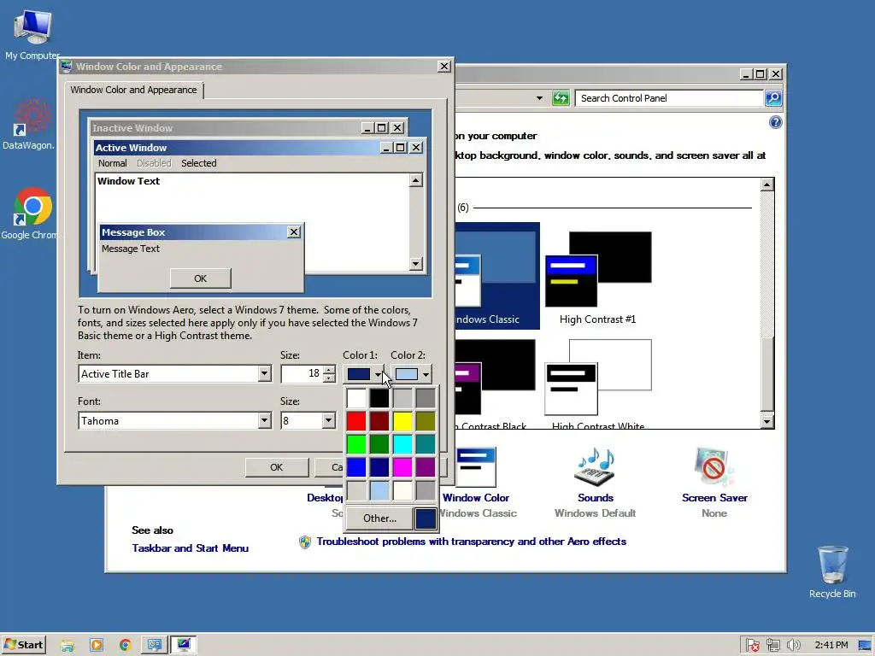The width and height of the screenshot is (875, 656).
Task: Pick the bright green color swatch
Action: [356, 444]
